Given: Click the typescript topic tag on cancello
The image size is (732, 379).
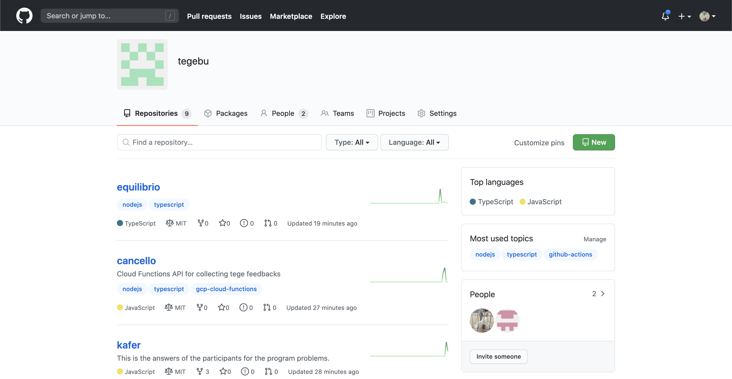Looking at the screenshot, I should [x=169, y=289].
